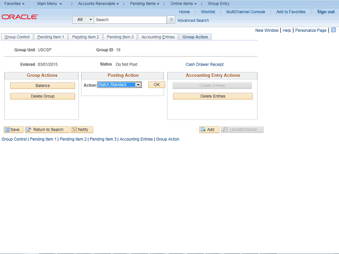The image size is (339, 254).
Task: Open the Worklist link
Action: [x=208, y=12]
